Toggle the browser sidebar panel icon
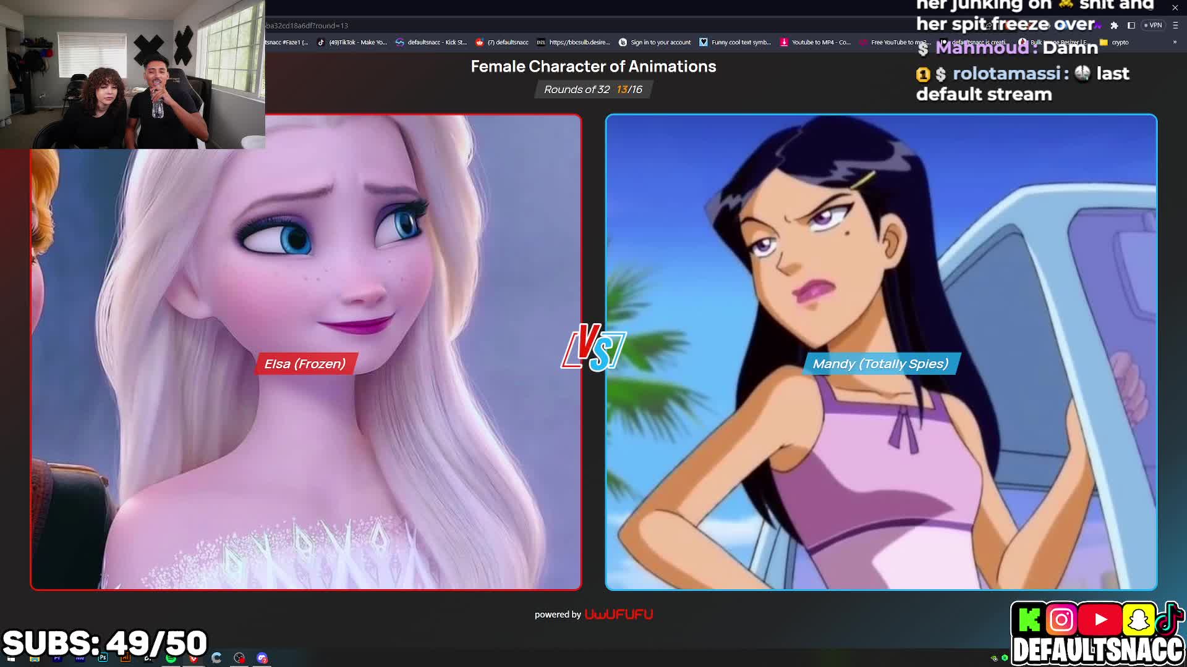Screen dimensions: 1187x667 (x=1131, y=25)
